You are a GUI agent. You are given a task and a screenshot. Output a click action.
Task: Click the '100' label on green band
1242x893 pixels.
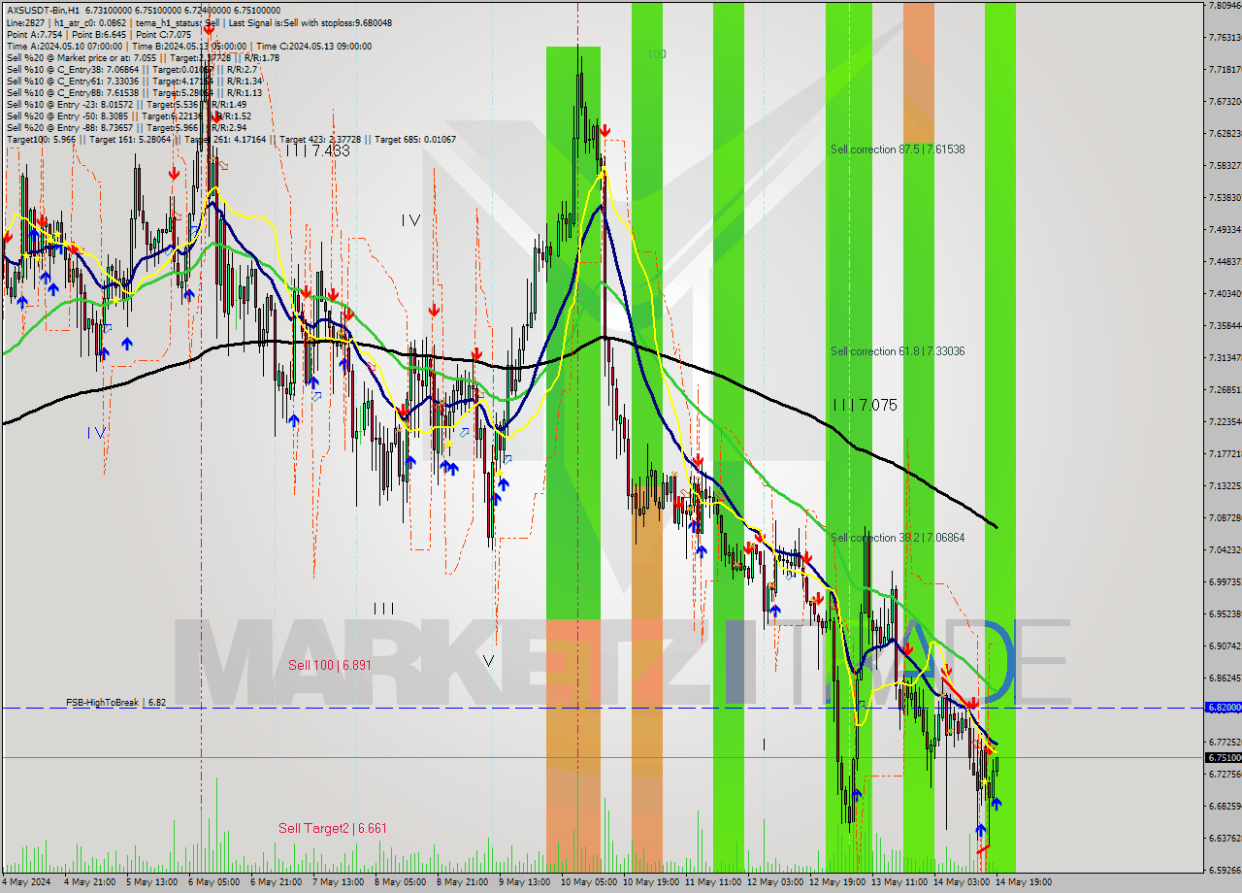657,54
